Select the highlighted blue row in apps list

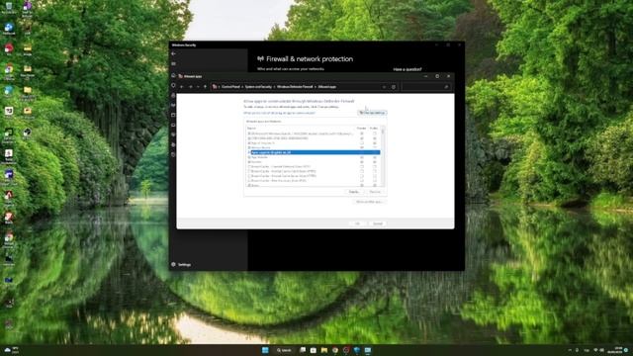pos(315,152)
